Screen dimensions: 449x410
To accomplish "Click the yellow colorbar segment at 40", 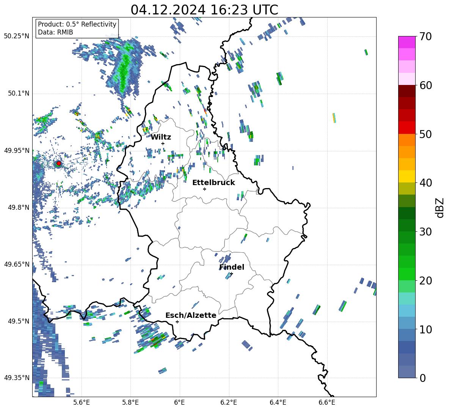I will (x=407, y=176).
